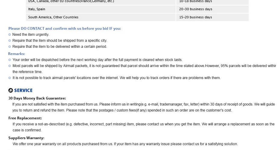
Task: Click the '20-30 business days' cell
Action: pos(212,9)
